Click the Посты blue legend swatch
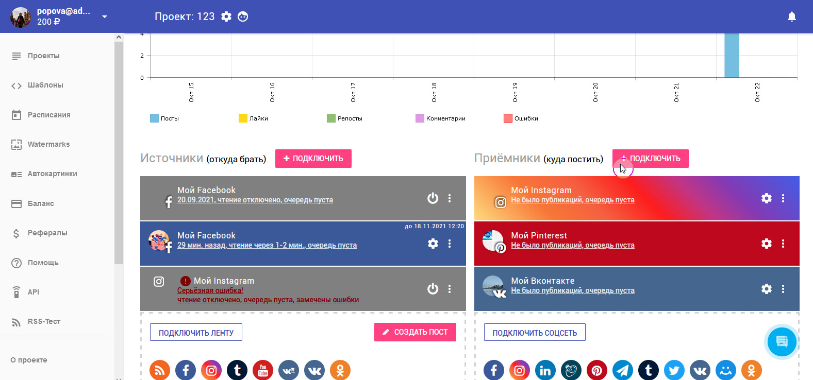Image resolution: width=813 pixels, height=380 pixels. [154, 118]
